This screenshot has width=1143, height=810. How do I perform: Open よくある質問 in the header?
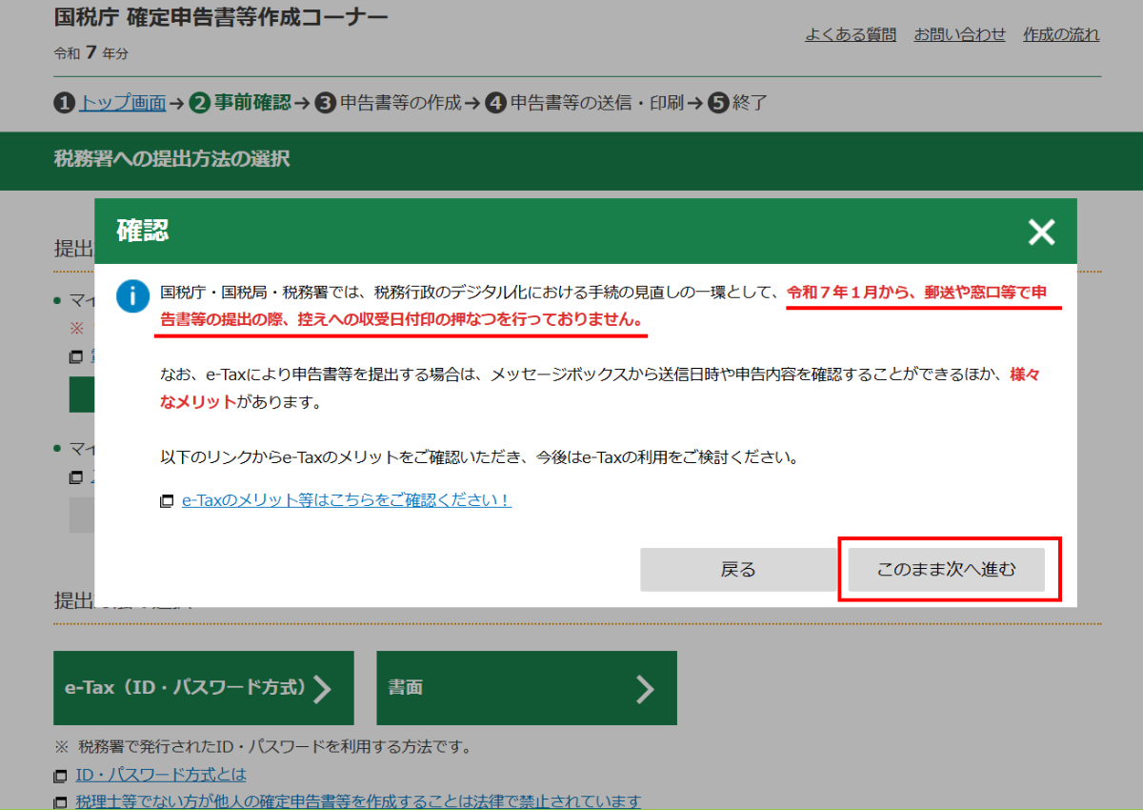pos(850,34)
